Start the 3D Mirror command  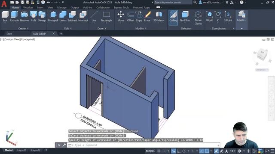[x=159, y=16]
